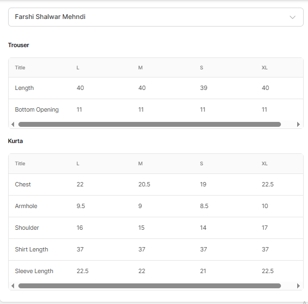Click Trouser table left scroll arrow
This screenshot has width=308, height=304.
13,124
